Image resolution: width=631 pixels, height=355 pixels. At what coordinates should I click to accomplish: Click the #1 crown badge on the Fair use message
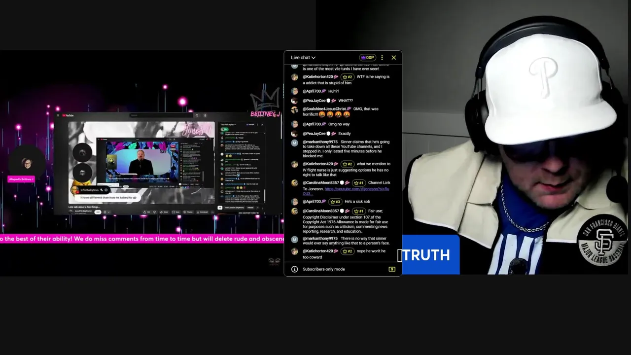click(358, 211)
